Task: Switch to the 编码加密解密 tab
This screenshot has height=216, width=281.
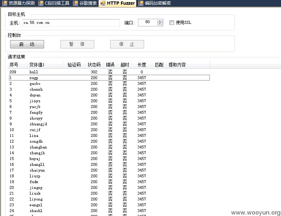Action: point(155,3)
